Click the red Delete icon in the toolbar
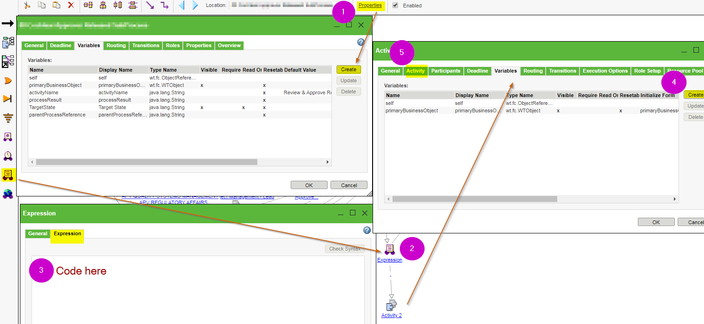The image size is (704, 324). pos(71,6)
